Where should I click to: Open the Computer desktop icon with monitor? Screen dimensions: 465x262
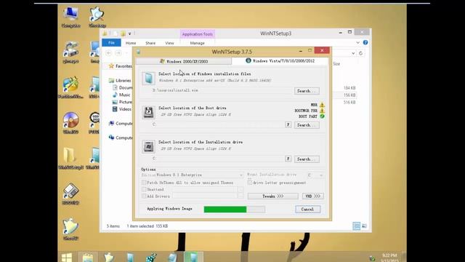pyautogui.click(x=71, y=16)
